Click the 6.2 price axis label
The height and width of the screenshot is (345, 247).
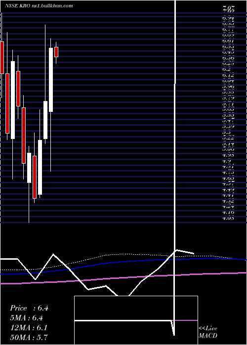227,69
